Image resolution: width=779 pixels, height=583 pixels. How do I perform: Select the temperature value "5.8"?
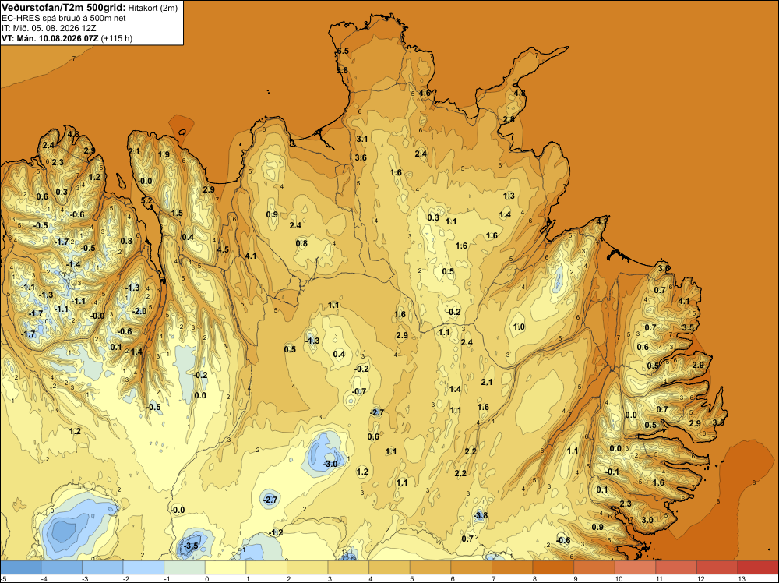click(x=342, y=71)
